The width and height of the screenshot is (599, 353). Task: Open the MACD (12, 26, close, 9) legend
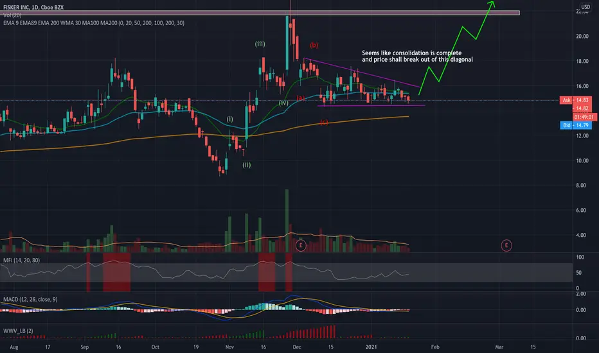30,299
